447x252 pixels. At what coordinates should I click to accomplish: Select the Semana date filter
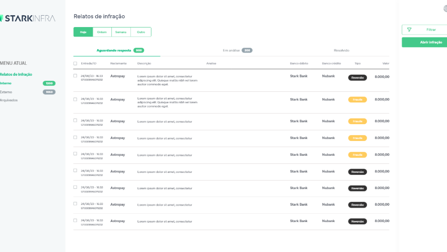121,32
